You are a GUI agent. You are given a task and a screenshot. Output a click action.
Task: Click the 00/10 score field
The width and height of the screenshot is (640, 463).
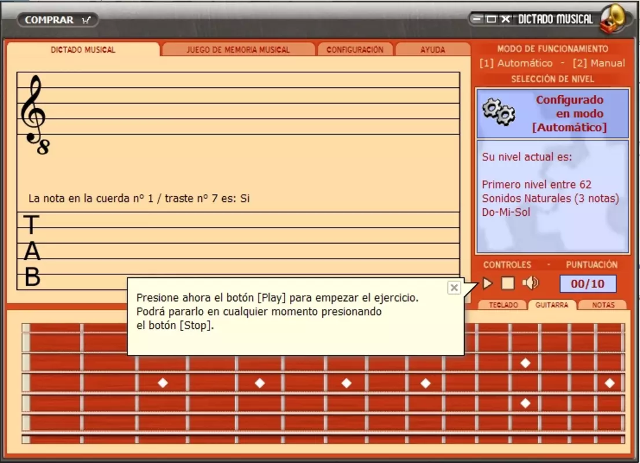click(x=588, y=284)
